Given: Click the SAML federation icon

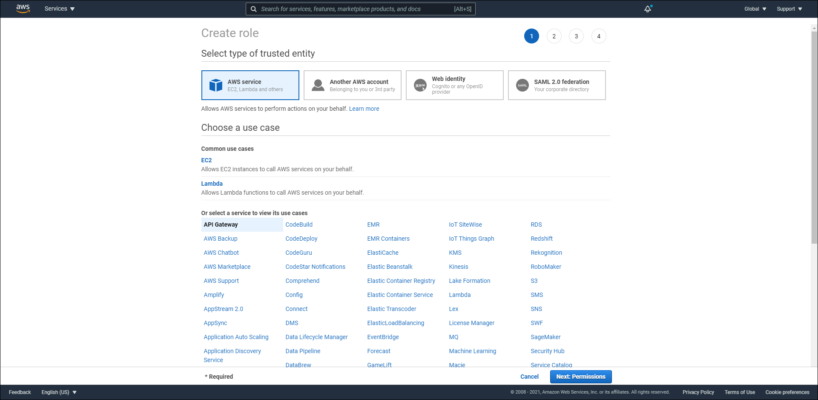Looking at the screenshot, I should click(x=522, y=85).
